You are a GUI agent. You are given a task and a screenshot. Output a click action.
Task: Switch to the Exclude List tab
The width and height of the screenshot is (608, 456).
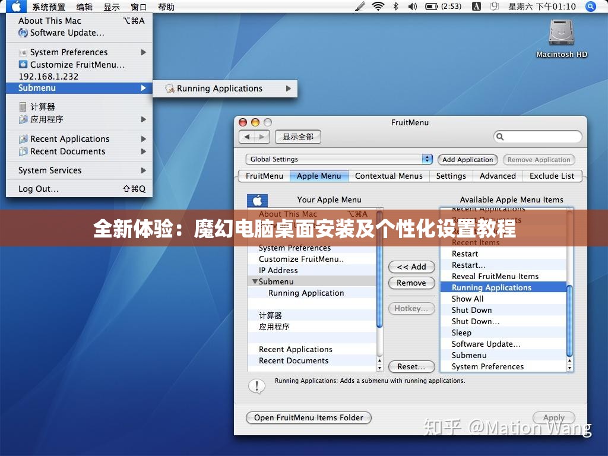click(x=552, y=176)
